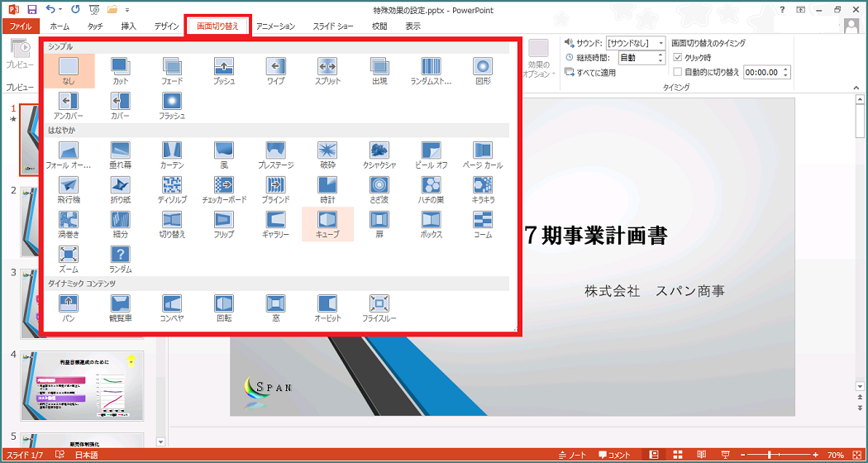Apply the フラッシュ transition
This screenshot has height=463, width=868.
(x=172, y=106)
